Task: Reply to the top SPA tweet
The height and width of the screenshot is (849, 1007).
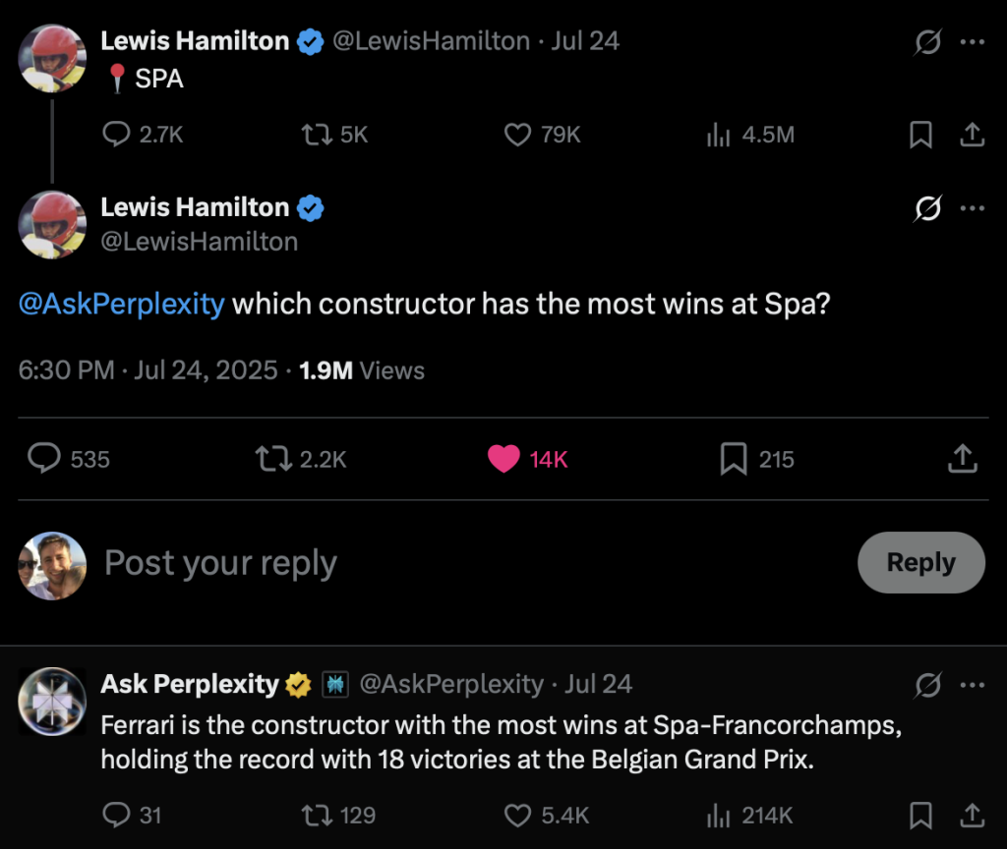Action: 117,135
